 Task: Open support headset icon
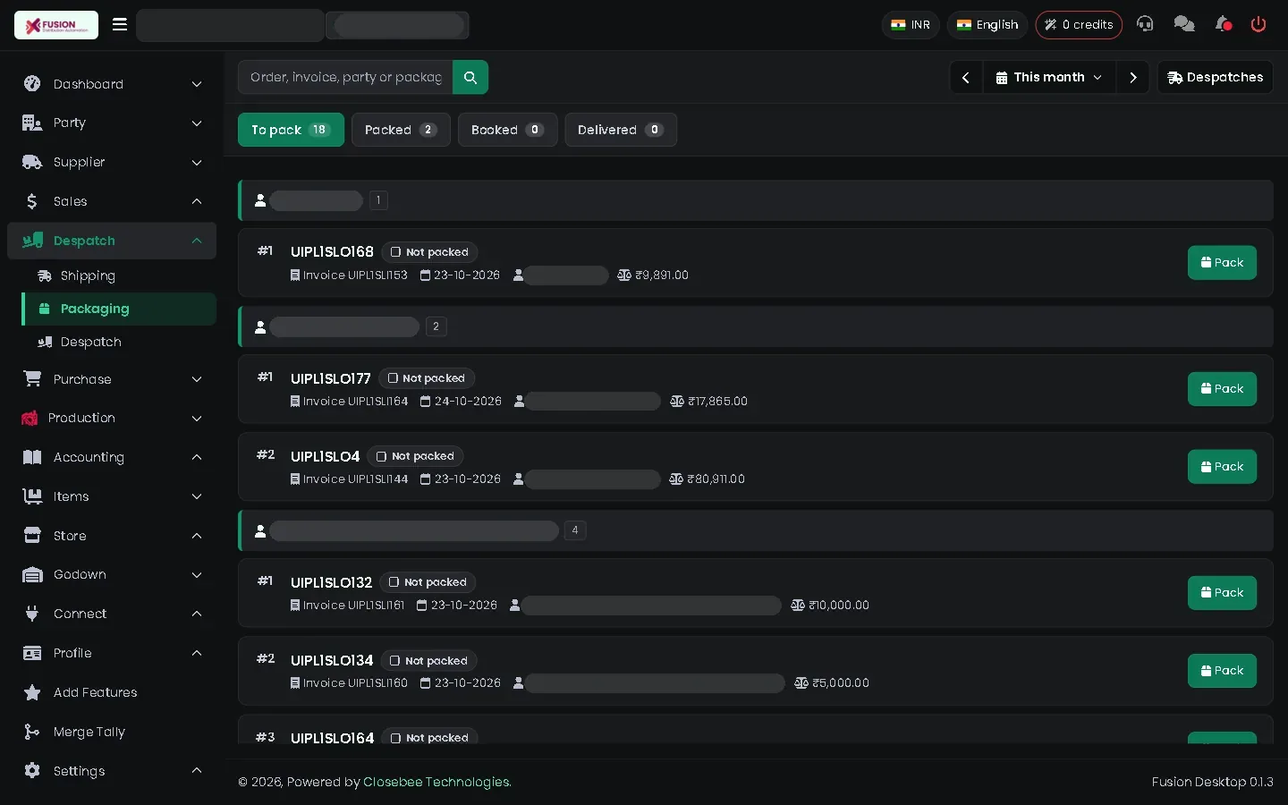pyautogui.click(x=1145, y=24)
